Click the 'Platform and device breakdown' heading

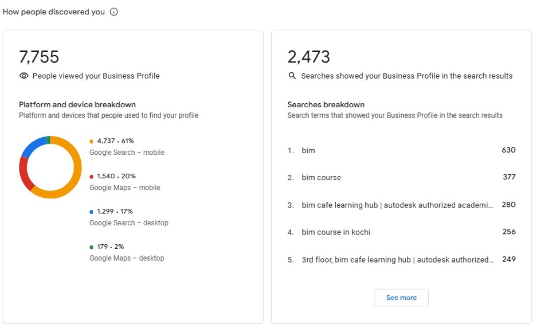pos(77,104)
